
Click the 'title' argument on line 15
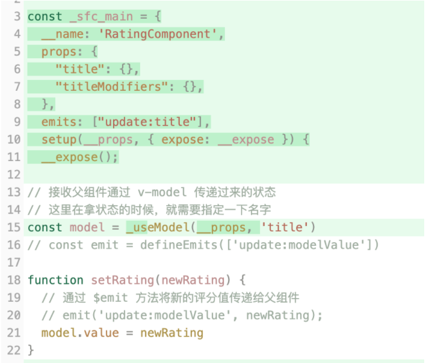click(x=285, y=227)
